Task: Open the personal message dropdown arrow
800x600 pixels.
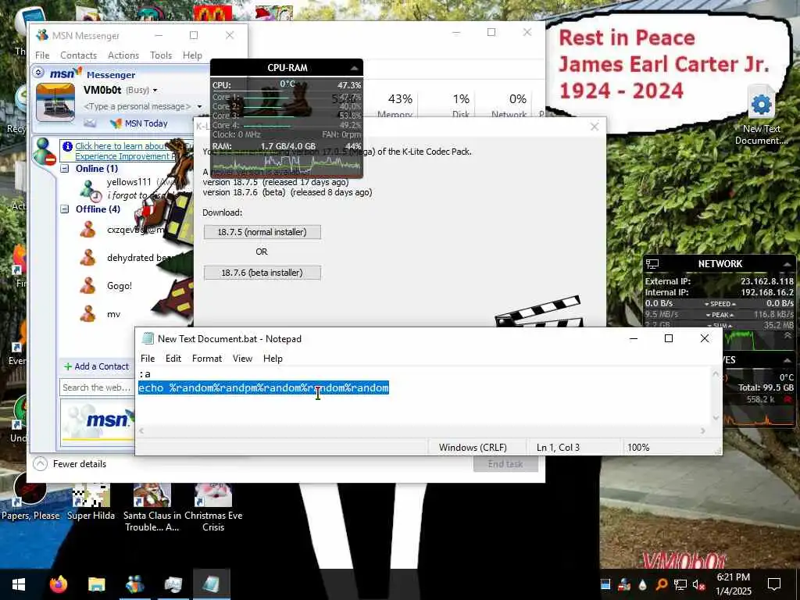Action: tap(199, 106)
